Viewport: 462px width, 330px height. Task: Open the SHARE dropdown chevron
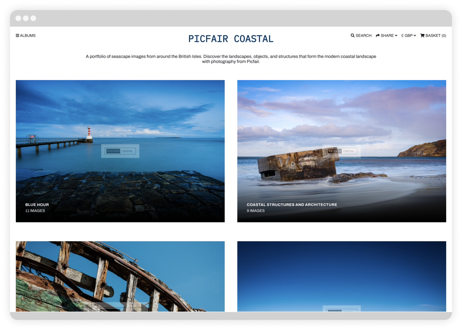coord(395,35)
